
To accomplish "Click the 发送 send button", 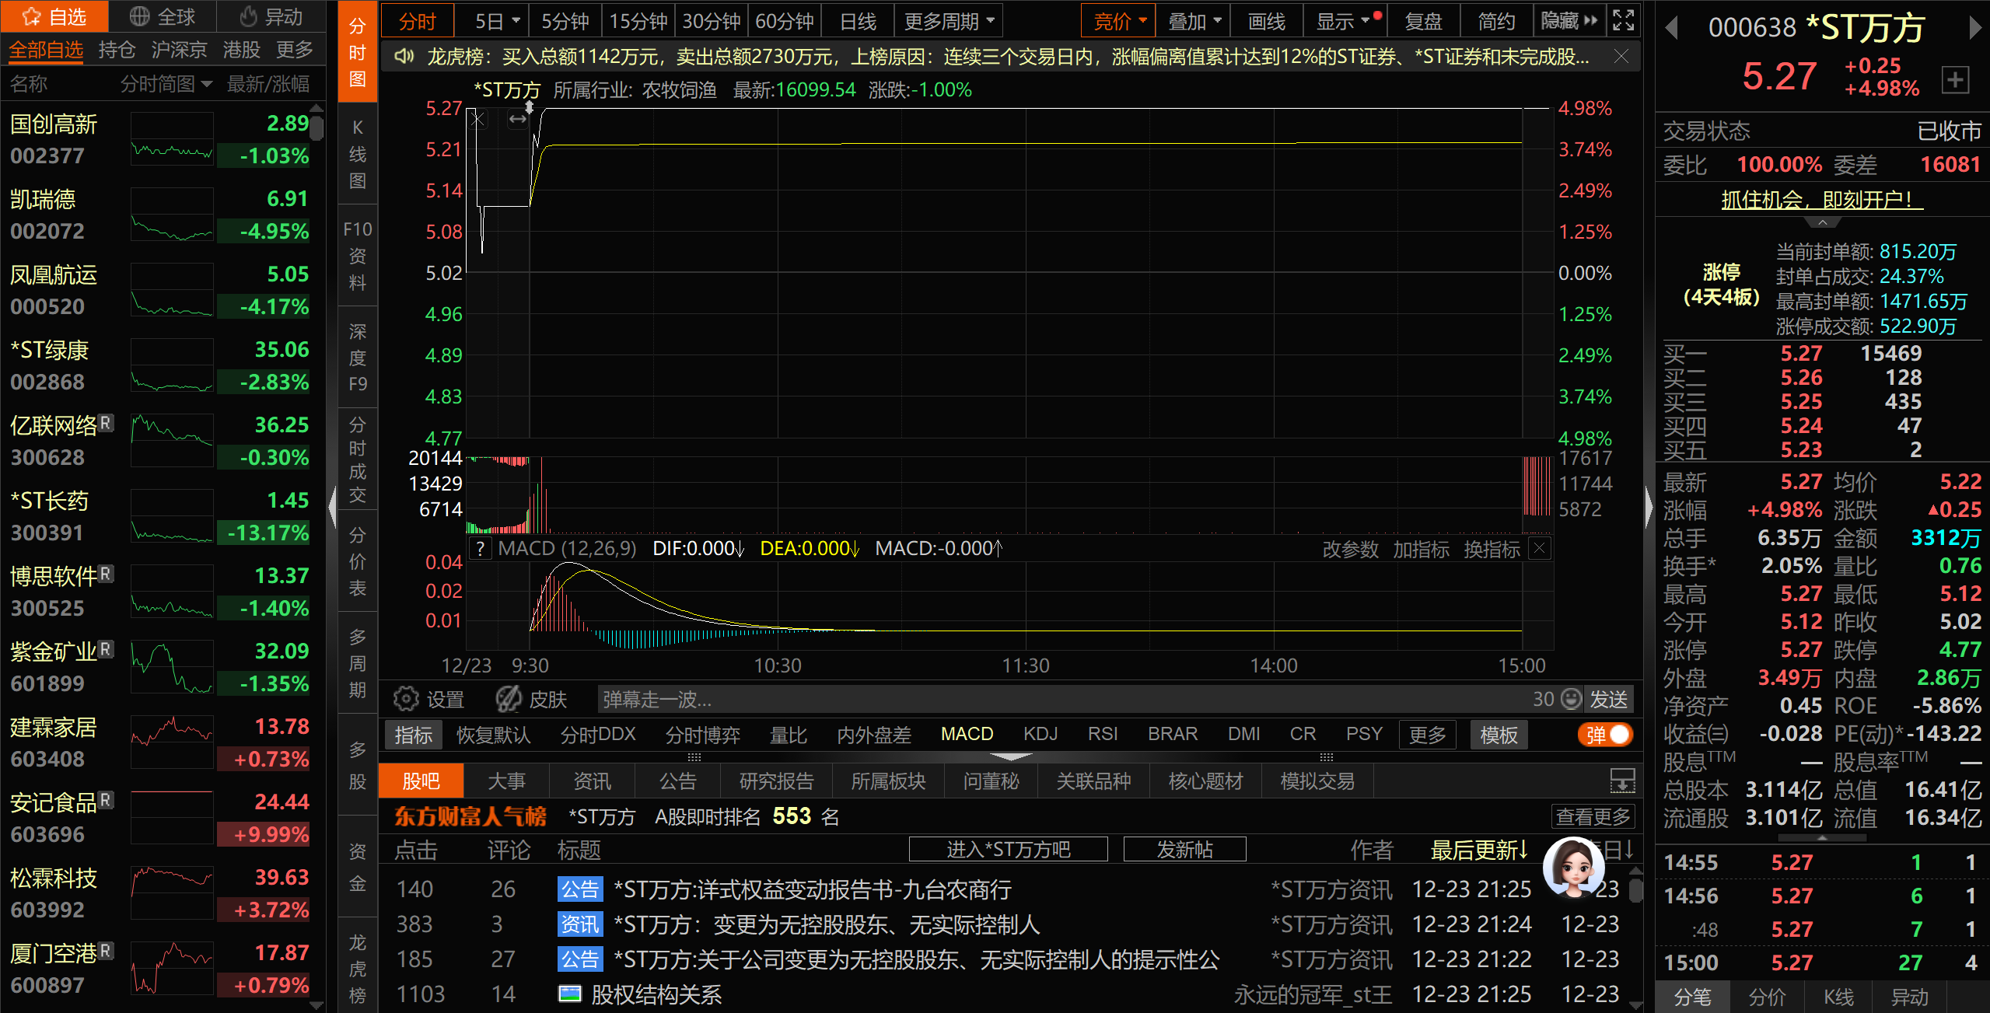I will pyautogui.click(x=1608, y=699).
